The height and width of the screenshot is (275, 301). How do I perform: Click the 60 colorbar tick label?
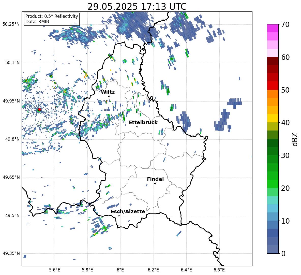285,57
